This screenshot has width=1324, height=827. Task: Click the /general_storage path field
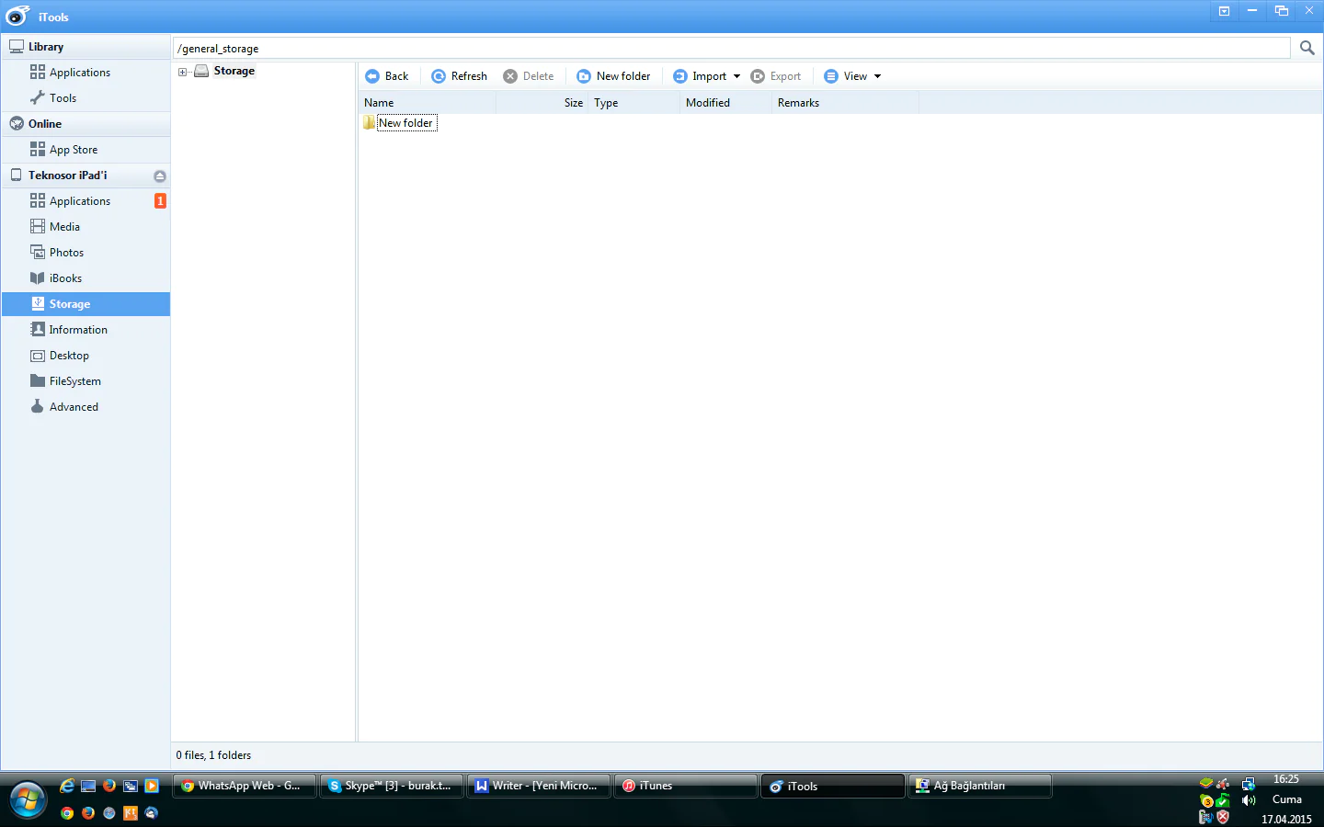point(731,49)
